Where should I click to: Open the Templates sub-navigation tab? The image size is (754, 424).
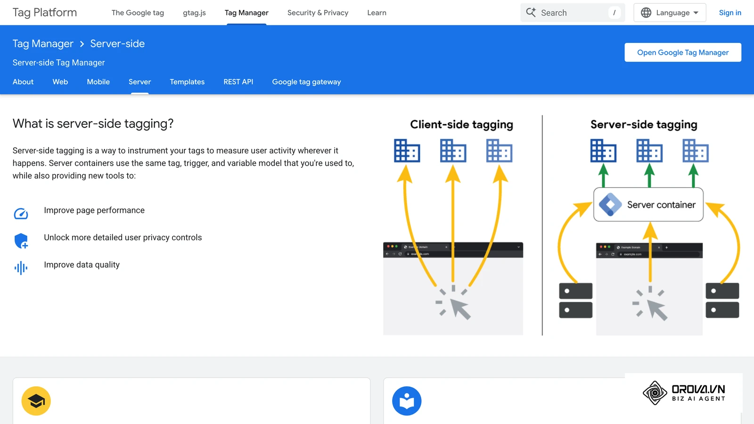point(187,82)
